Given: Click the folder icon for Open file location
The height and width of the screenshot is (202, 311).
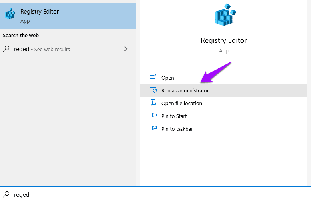Looking at the screenshot, I should coord(153,103).
